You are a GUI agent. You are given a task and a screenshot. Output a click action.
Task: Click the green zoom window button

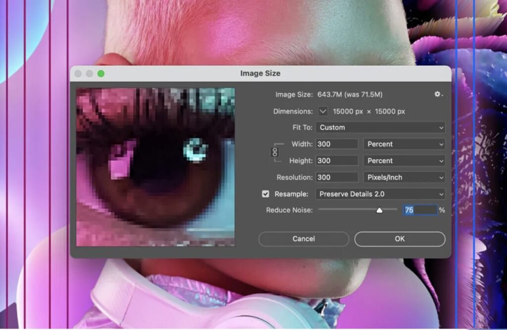point(101,74)
